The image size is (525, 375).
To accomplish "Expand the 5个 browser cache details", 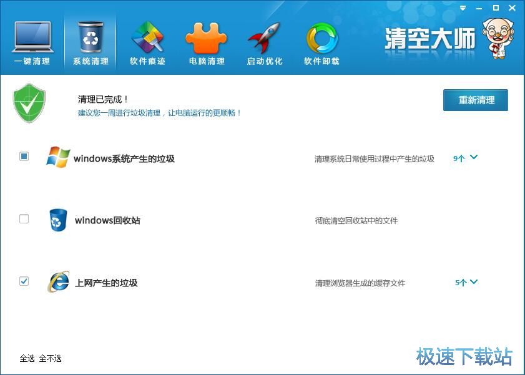I will (466, 283).
